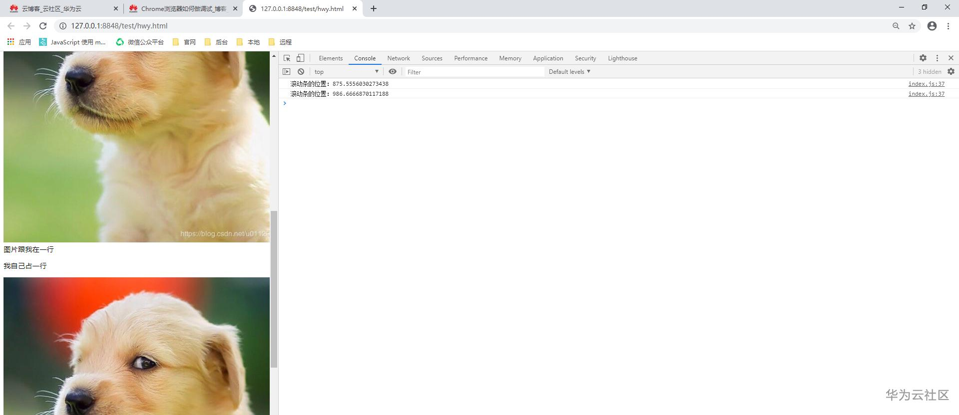Open index.js:37 link for 875.555 log

tap(927, 84)
